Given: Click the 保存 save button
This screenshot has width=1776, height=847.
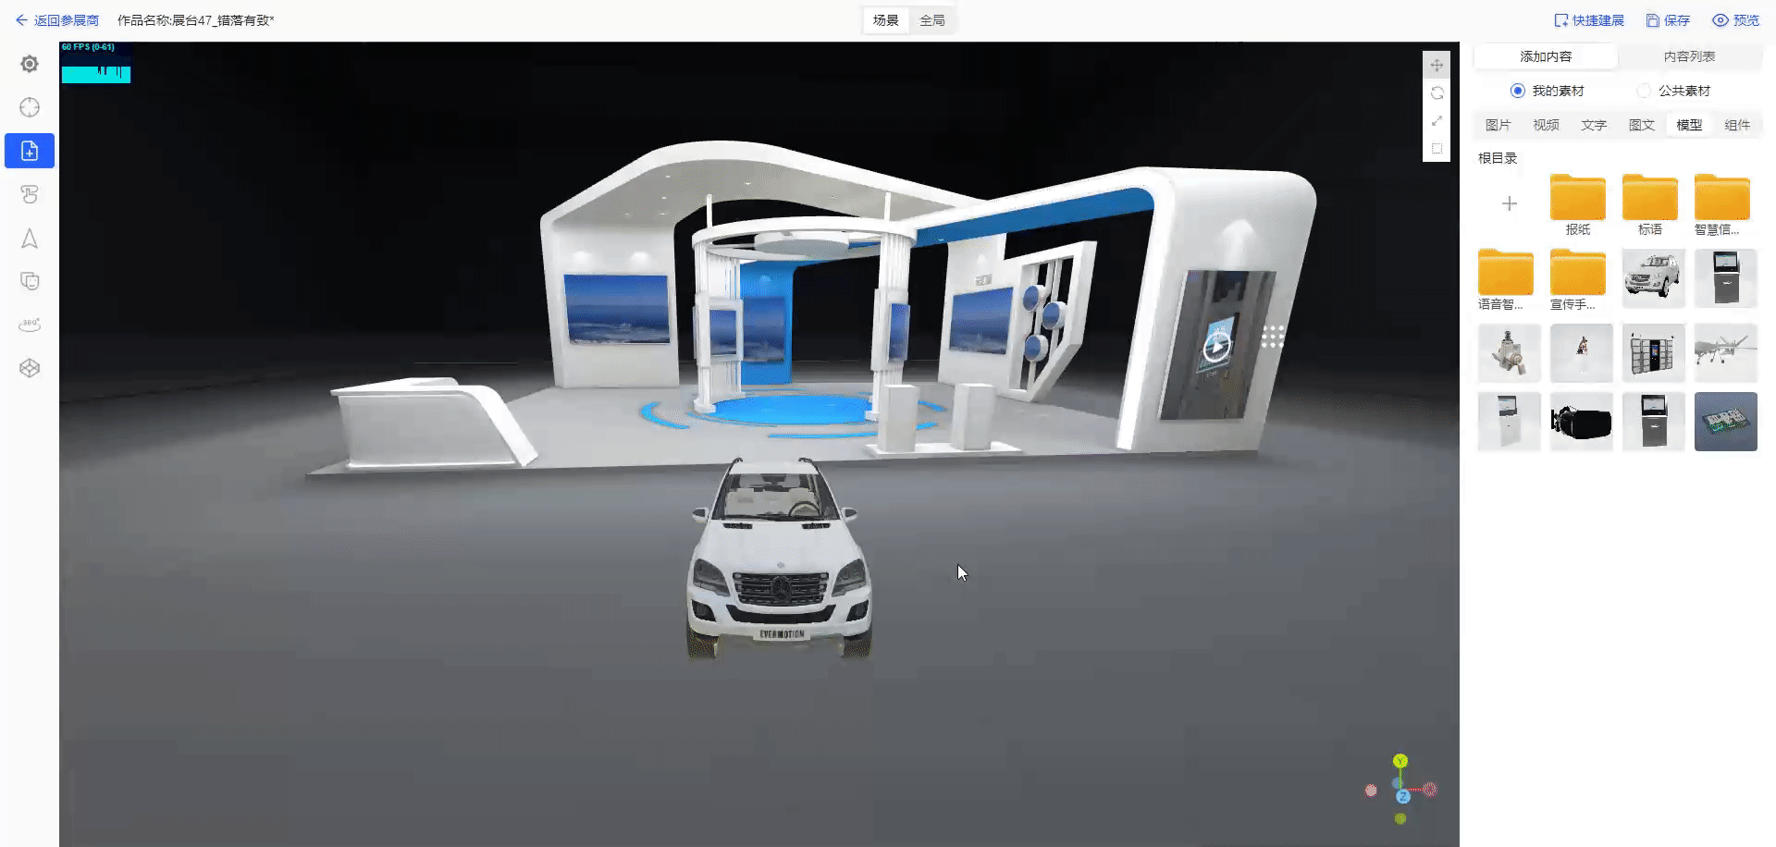Looking at the screenshot, I should coord(1668,20).
